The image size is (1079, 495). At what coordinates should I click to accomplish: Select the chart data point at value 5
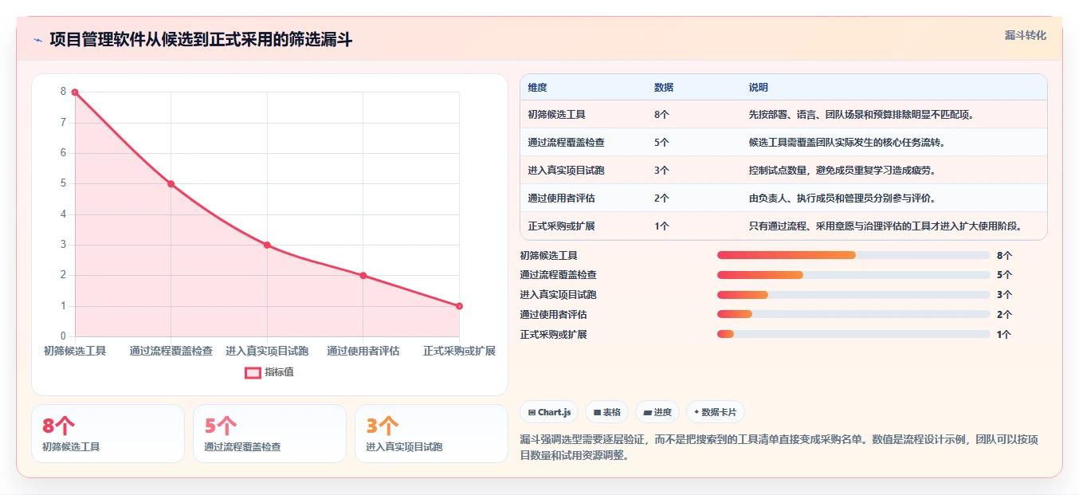tap(171, 184)
